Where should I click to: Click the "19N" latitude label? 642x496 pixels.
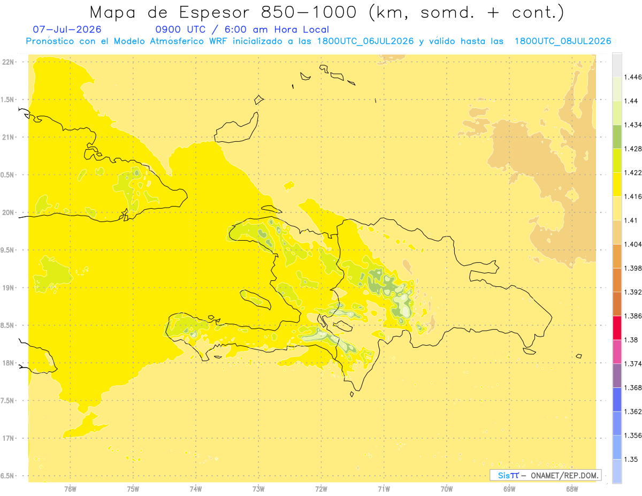9,287
